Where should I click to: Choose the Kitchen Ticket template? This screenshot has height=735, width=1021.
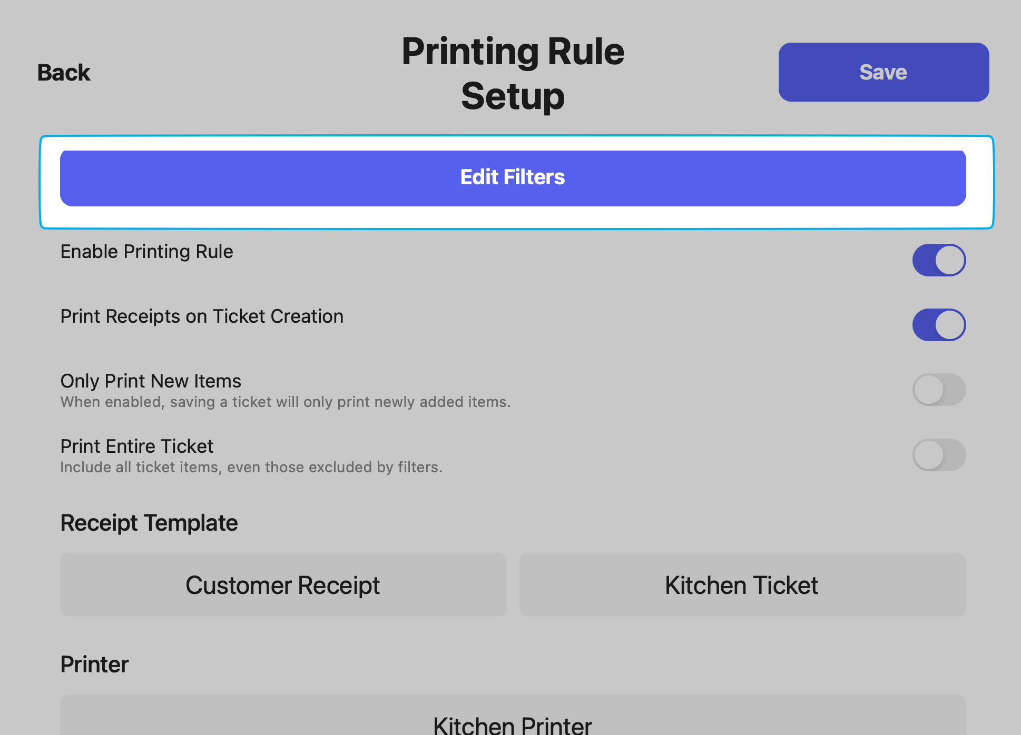tap(742, 585)
